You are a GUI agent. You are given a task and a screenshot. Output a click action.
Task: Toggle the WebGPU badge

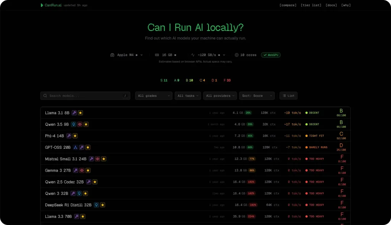[271, 55]
